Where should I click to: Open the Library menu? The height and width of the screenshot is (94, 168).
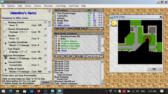click(28, 6)
